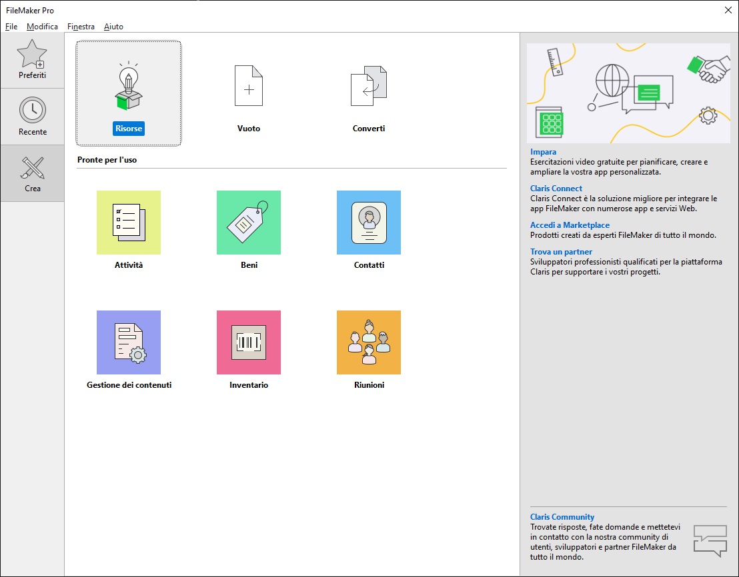Click the Gestione dei contenuti label
This screenshot has height=577, width=739.
[x=129, y=385]
